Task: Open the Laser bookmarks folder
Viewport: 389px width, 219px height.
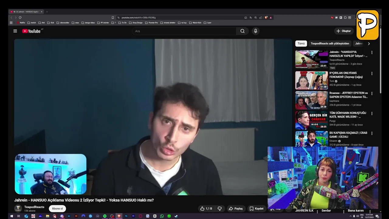Action: [208, 23]
